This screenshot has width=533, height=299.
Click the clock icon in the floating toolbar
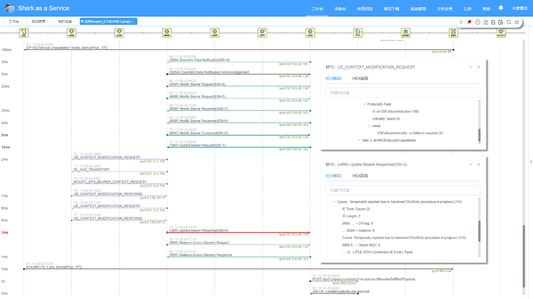(477, 22)
